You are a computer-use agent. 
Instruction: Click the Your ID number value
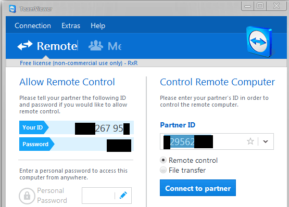coord(102,128)
